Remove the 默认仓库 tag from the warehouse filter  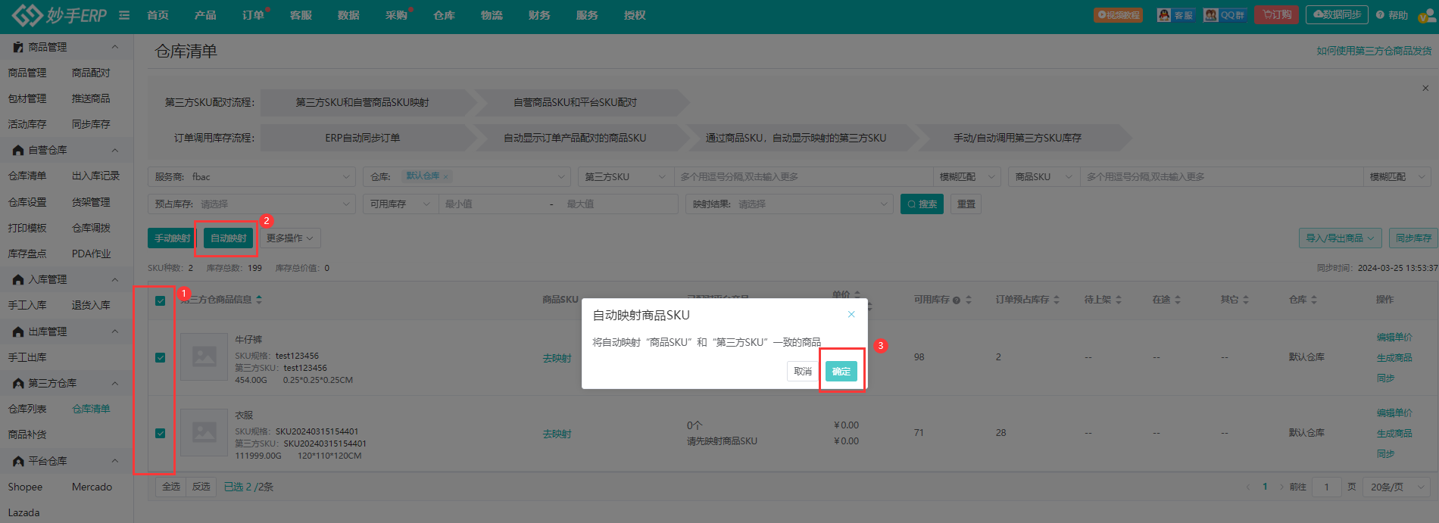pyautogui.click(x=446, y=176)
